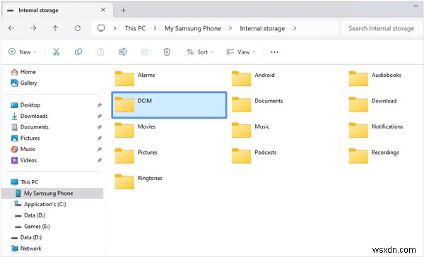Expand the chevron after My Samsung Phone in the path
This screenshot has height=257, width=424.
tap(230, 28)
